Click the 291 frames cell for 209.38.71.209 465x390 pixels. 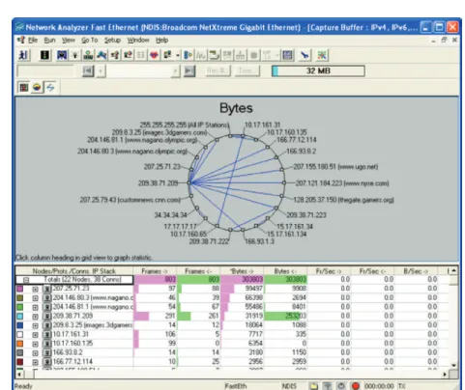[155, 316]
